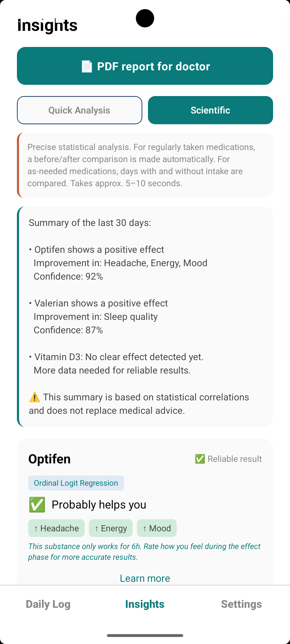Tap the Mood improvement chip
290x644 pixels.
[x=157, y=528]
